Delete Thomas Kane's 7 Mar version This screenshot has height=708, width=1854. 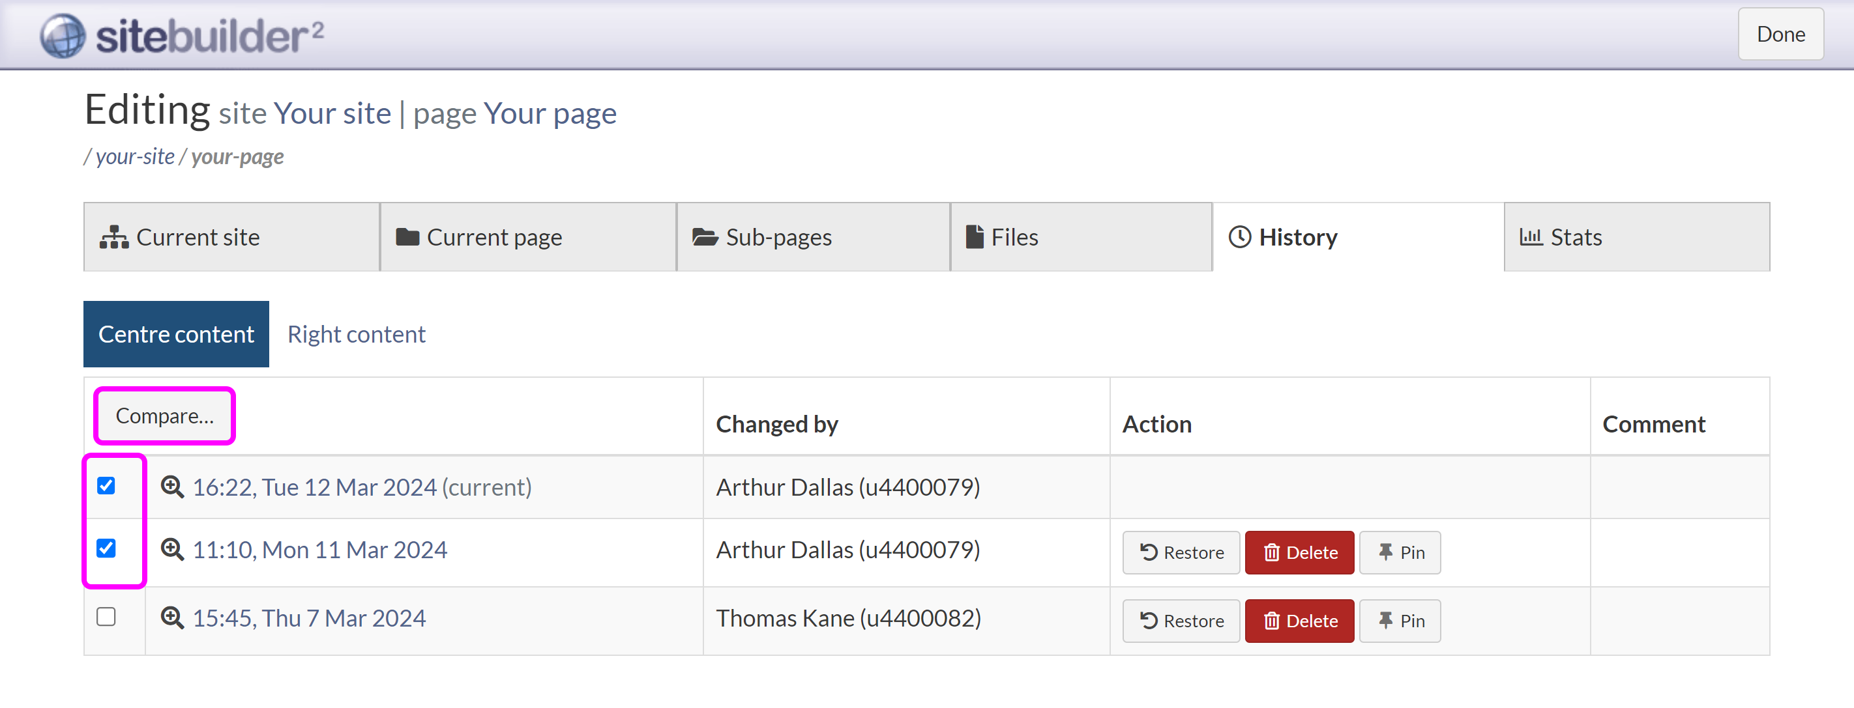click(x=1299, y=620)
